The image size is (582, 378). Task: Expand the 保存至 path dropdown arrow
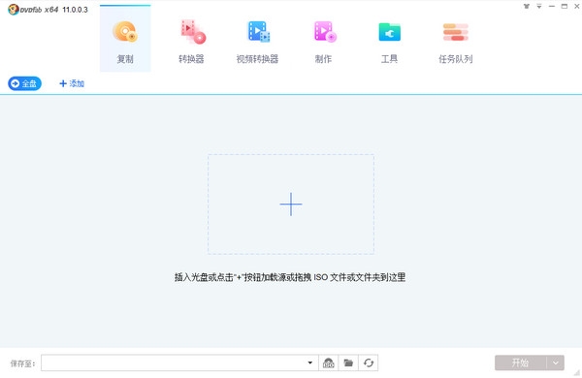click(x=310, y=362)
